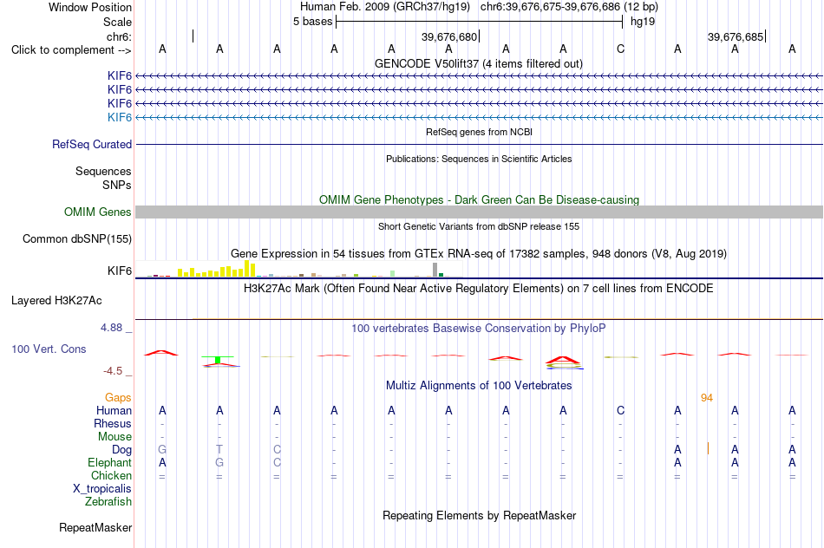Image resolution: width=824 pixels, height=548 pixels.
Task: Click the 'G' base in the Dog row
Action: 162,449
